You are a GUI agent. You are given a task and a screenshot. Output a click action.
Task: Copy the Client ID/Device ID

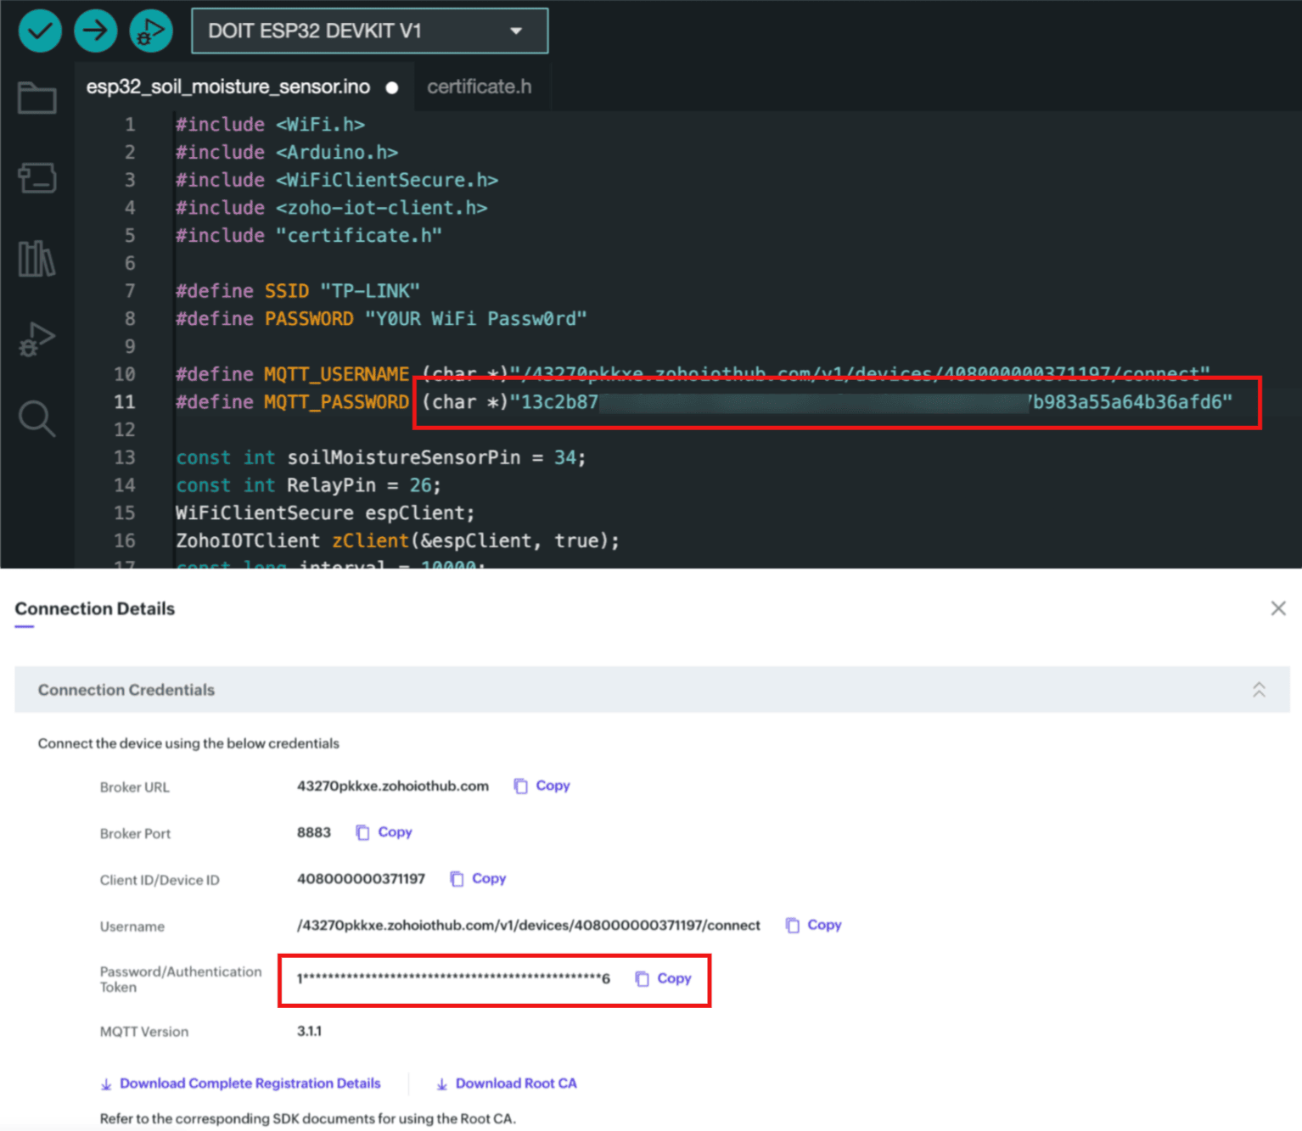point(478,878)
